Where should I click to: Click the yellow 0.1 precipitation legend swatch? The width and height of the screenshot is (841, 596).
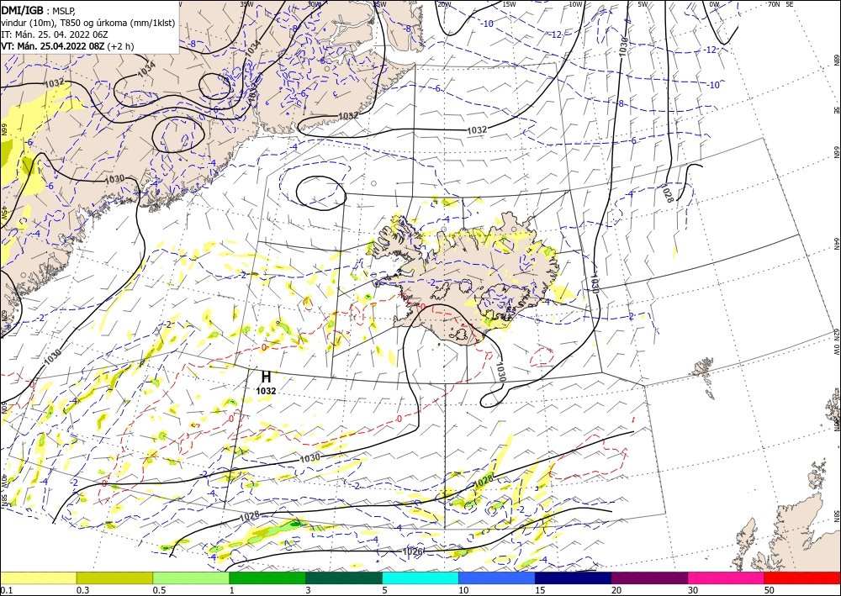(x=38, y=578)
